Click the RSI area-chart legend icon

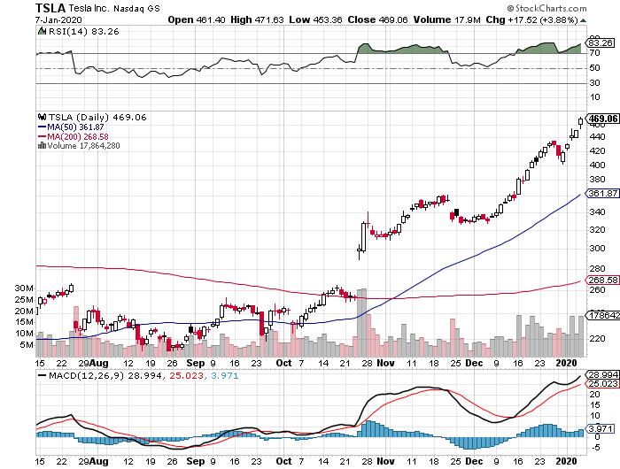point(42,31)
